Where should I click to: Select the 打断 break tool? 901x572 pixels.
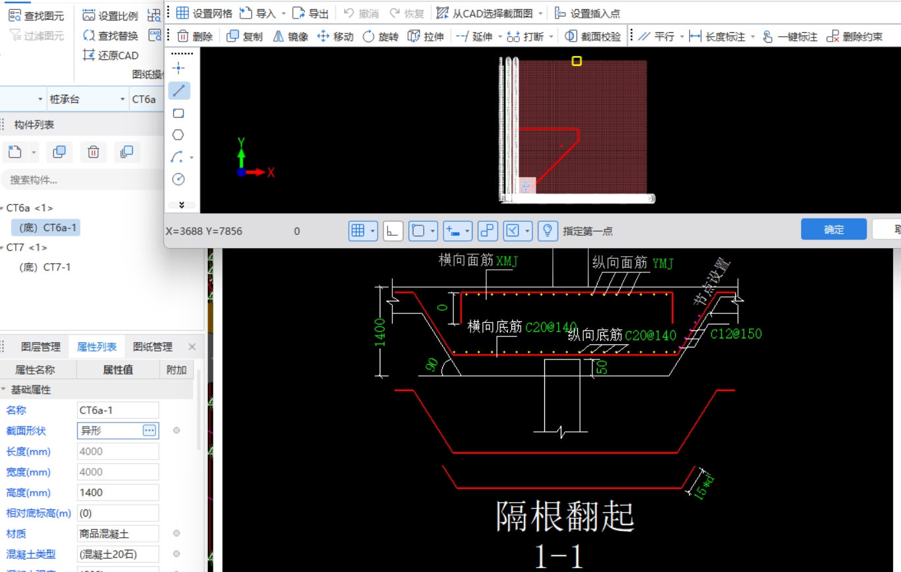click(525, 36)
